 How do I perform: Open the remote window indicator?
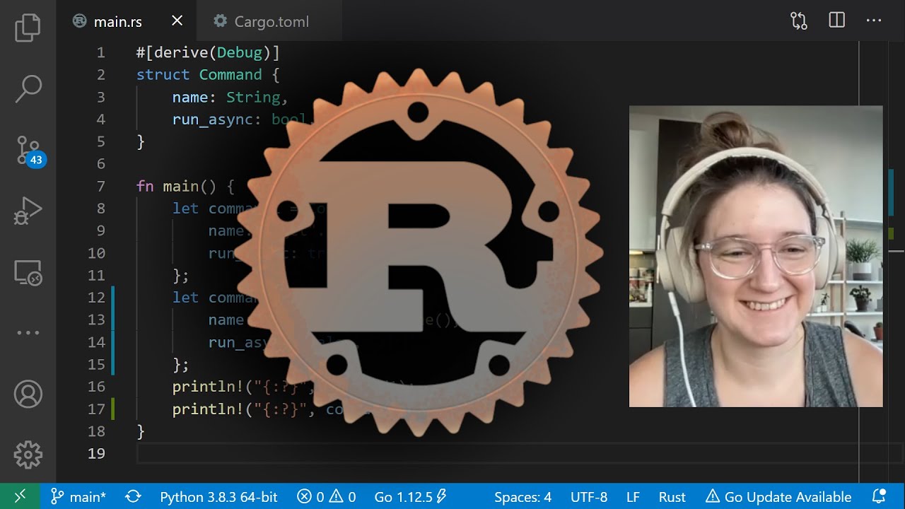click(x=20, y=496)
